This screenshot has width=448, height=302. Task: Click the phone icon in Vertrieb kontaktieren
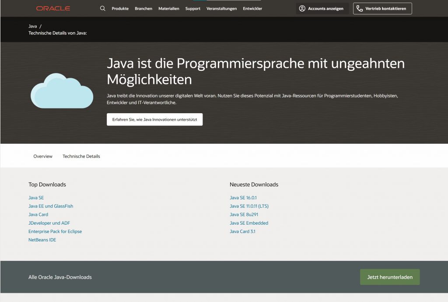click(360, 9)
